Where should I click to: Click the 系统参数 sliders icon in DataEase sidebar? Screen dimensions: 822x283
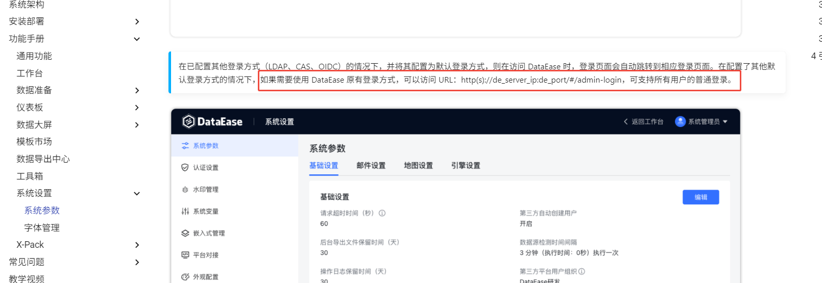click(x=185, y=146)
